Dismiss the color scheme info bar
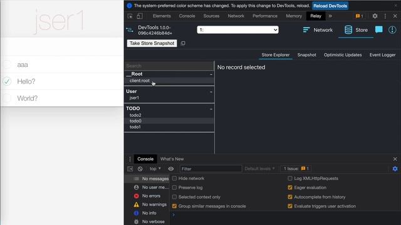Viewport: 401px width, 225px height. [x=396, y=6]
